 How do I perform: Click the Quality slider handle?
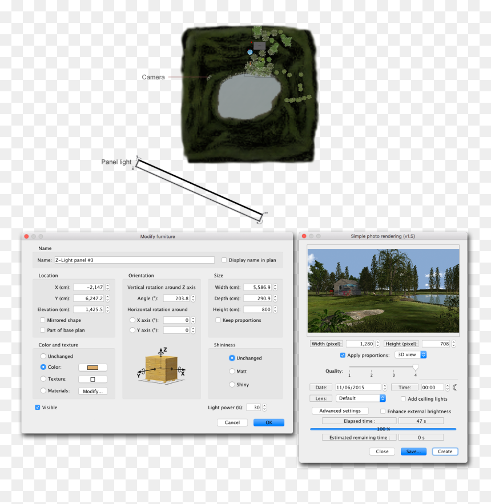tap(416, 367)
